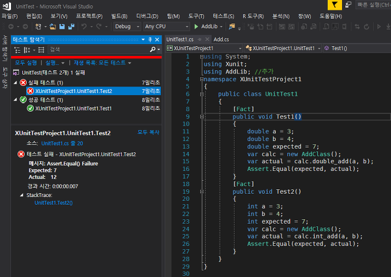Open the Debug configuration dropdown
Image resolution: width=391 pixels, height=277 pixels.
pos(127,27)
